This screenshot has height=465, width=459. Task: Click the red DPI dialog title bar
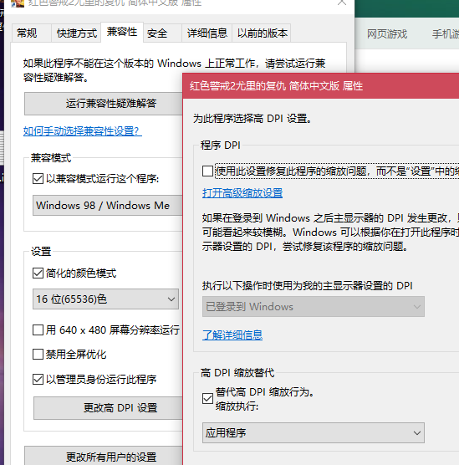point(321,85)
